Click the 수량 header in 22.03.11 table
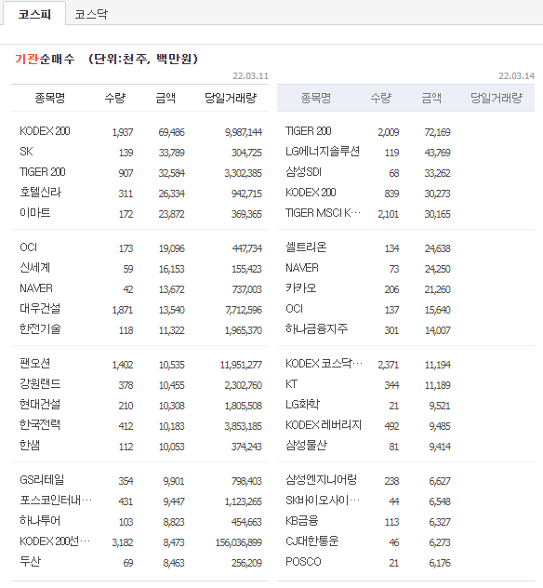 (114, 98)
